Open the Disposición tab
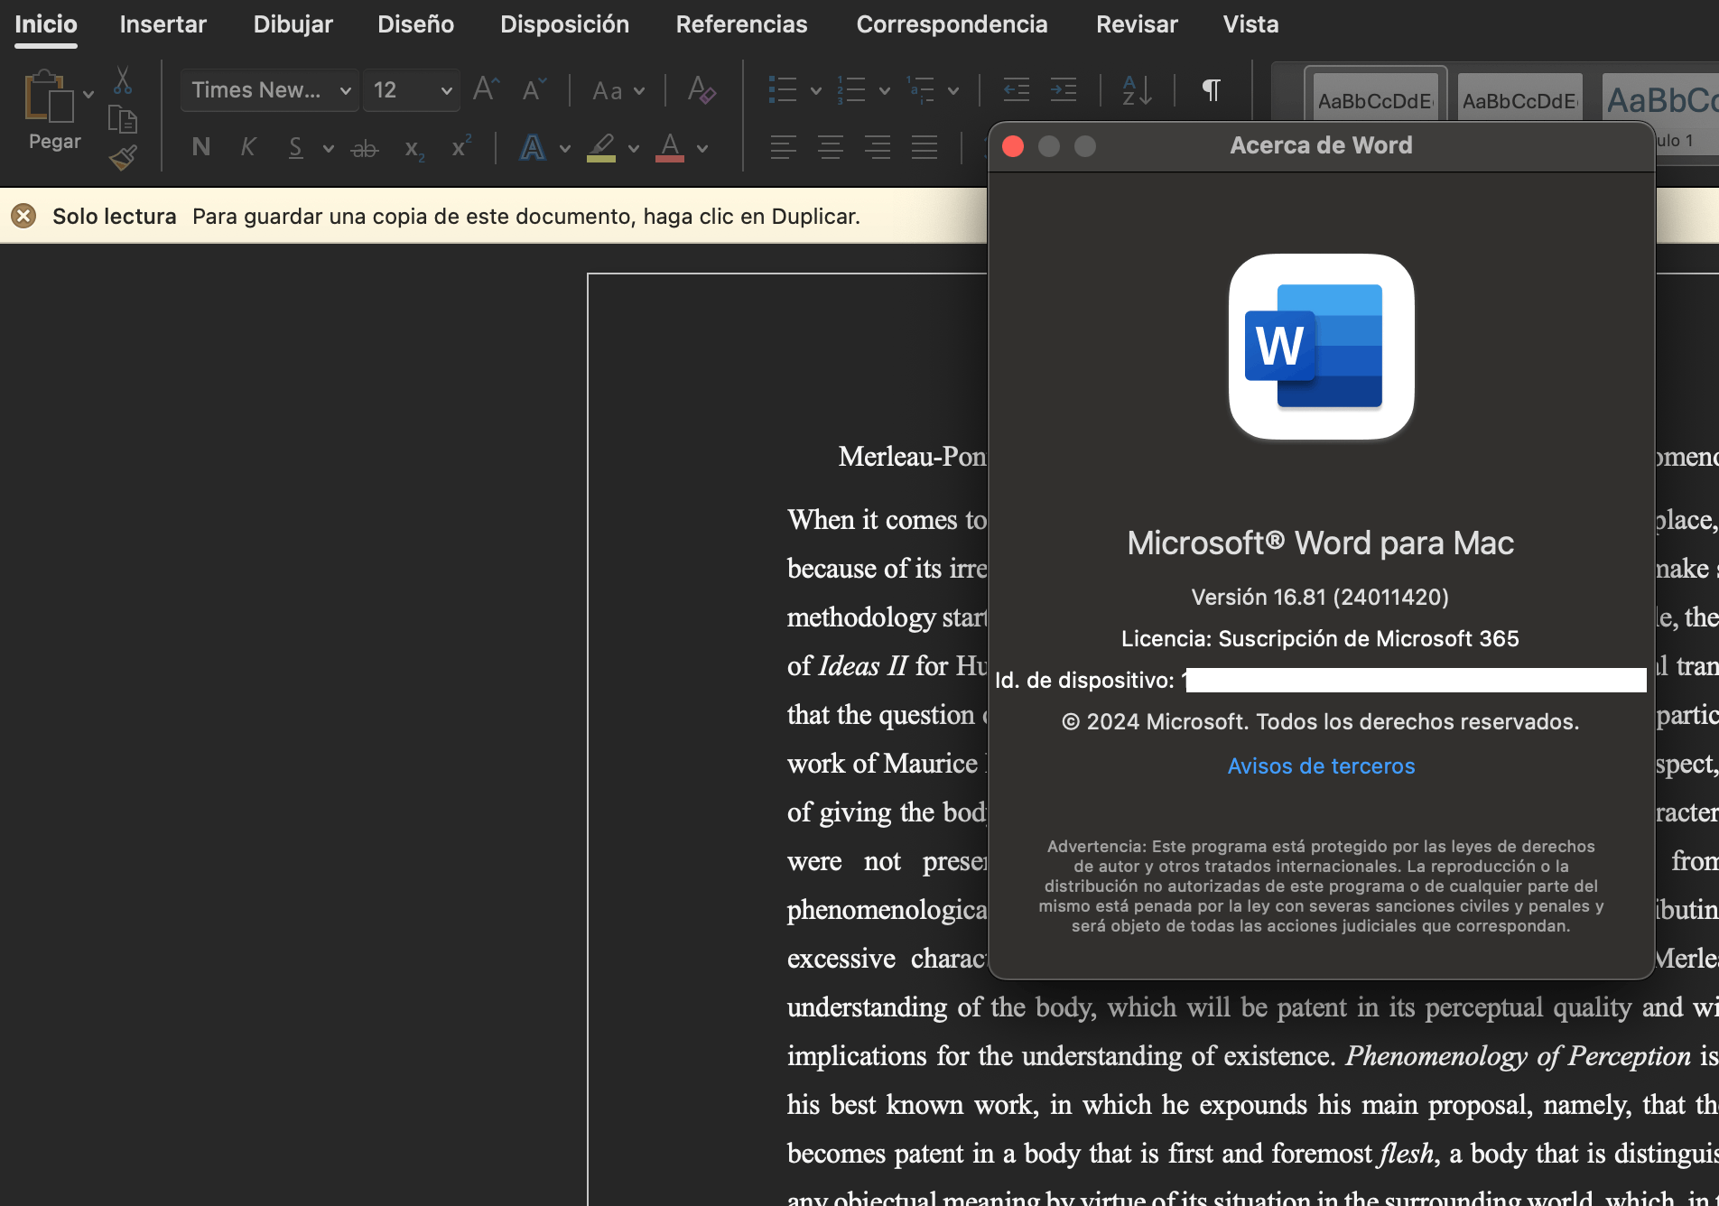 (x=565, y=24)
